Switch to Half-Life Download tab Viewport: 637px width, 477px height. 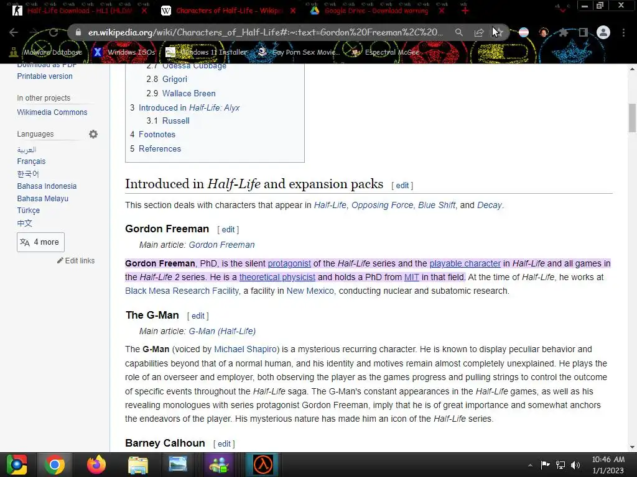pyautogui.click(x=79, y=11)
